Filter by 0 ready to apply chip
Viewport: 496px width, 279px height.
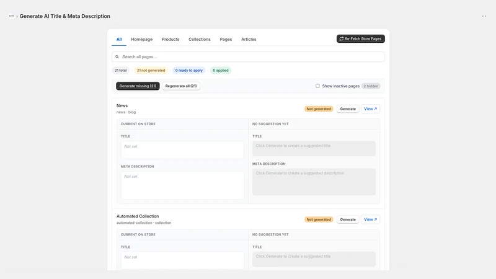[189, 71]
